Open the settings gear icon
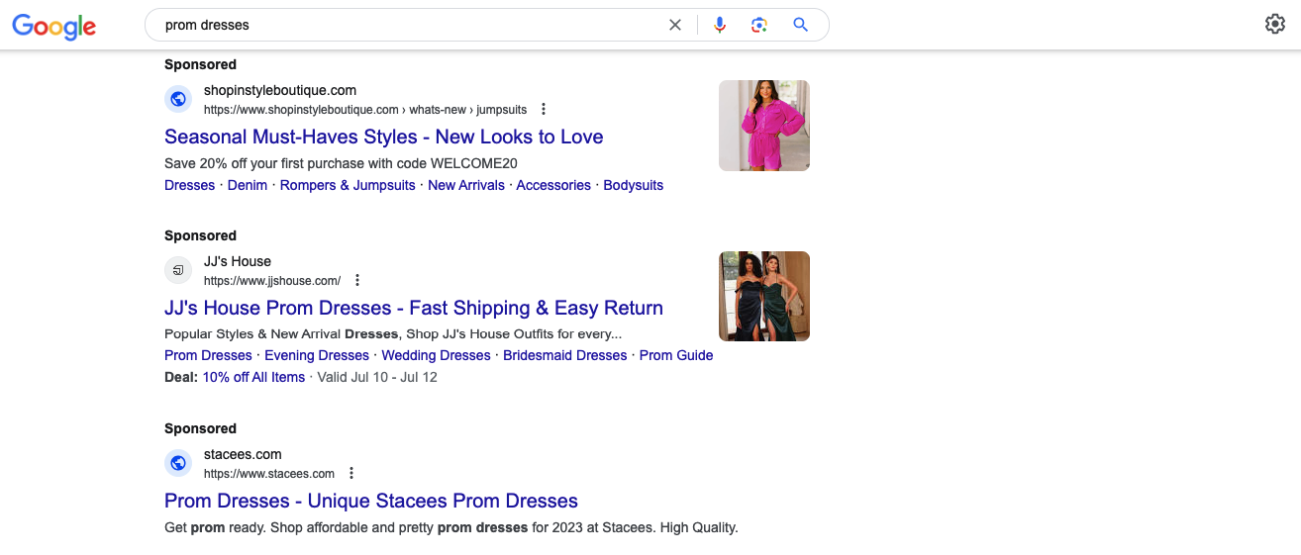This screenshot has width=1301, height=555. pyautogui.click(x=1275, y=24)
